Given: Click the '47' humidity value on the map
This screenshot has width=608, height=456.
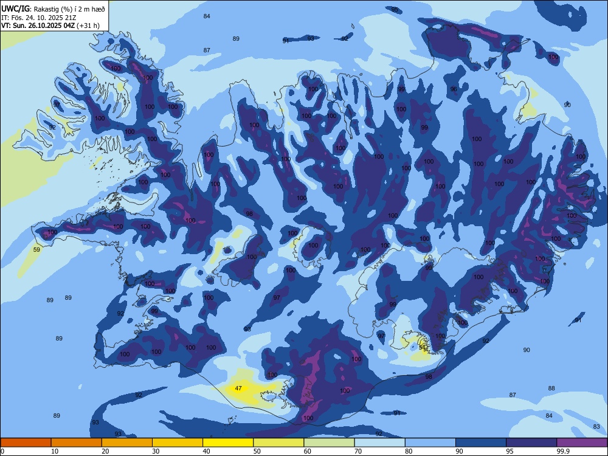Looking at the screenshot, I should click(x=238, y=388).
